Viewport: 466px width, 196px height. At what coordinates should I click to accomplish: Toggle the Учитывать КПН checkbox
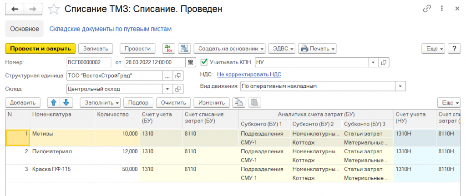[204, 62]
